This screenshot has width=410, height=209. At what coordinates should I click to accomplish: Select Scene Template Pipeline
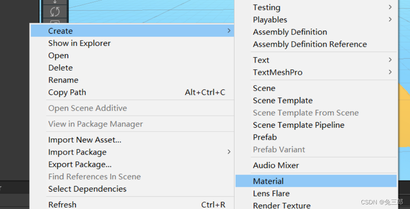[298, 125]
